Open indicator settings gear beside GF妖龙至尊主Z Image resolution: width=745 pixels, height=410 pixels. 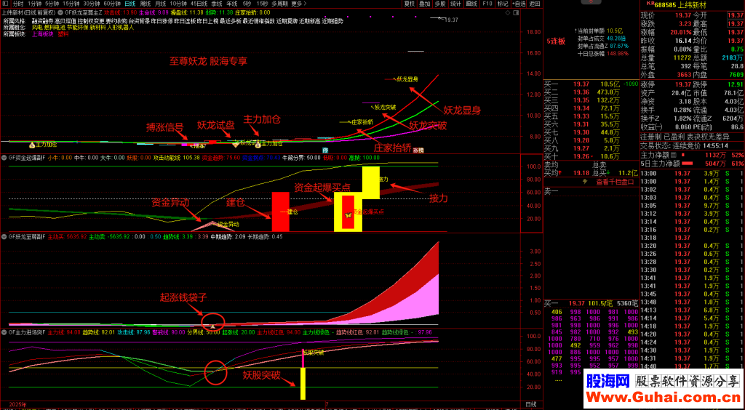61,12
